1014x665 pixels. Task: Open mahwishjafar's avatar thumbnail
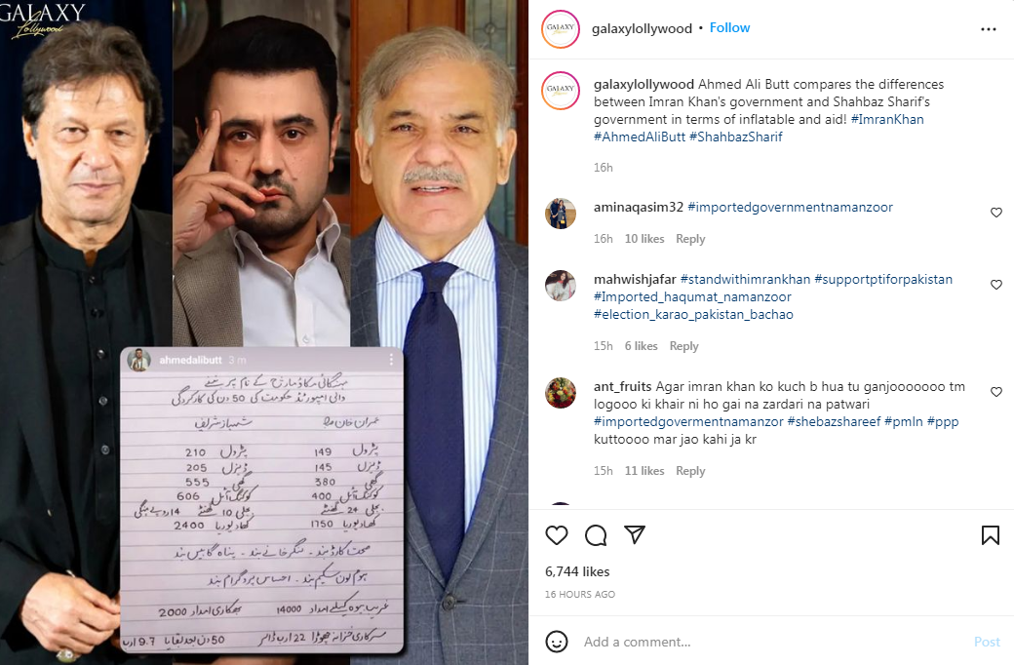(560, 286)
